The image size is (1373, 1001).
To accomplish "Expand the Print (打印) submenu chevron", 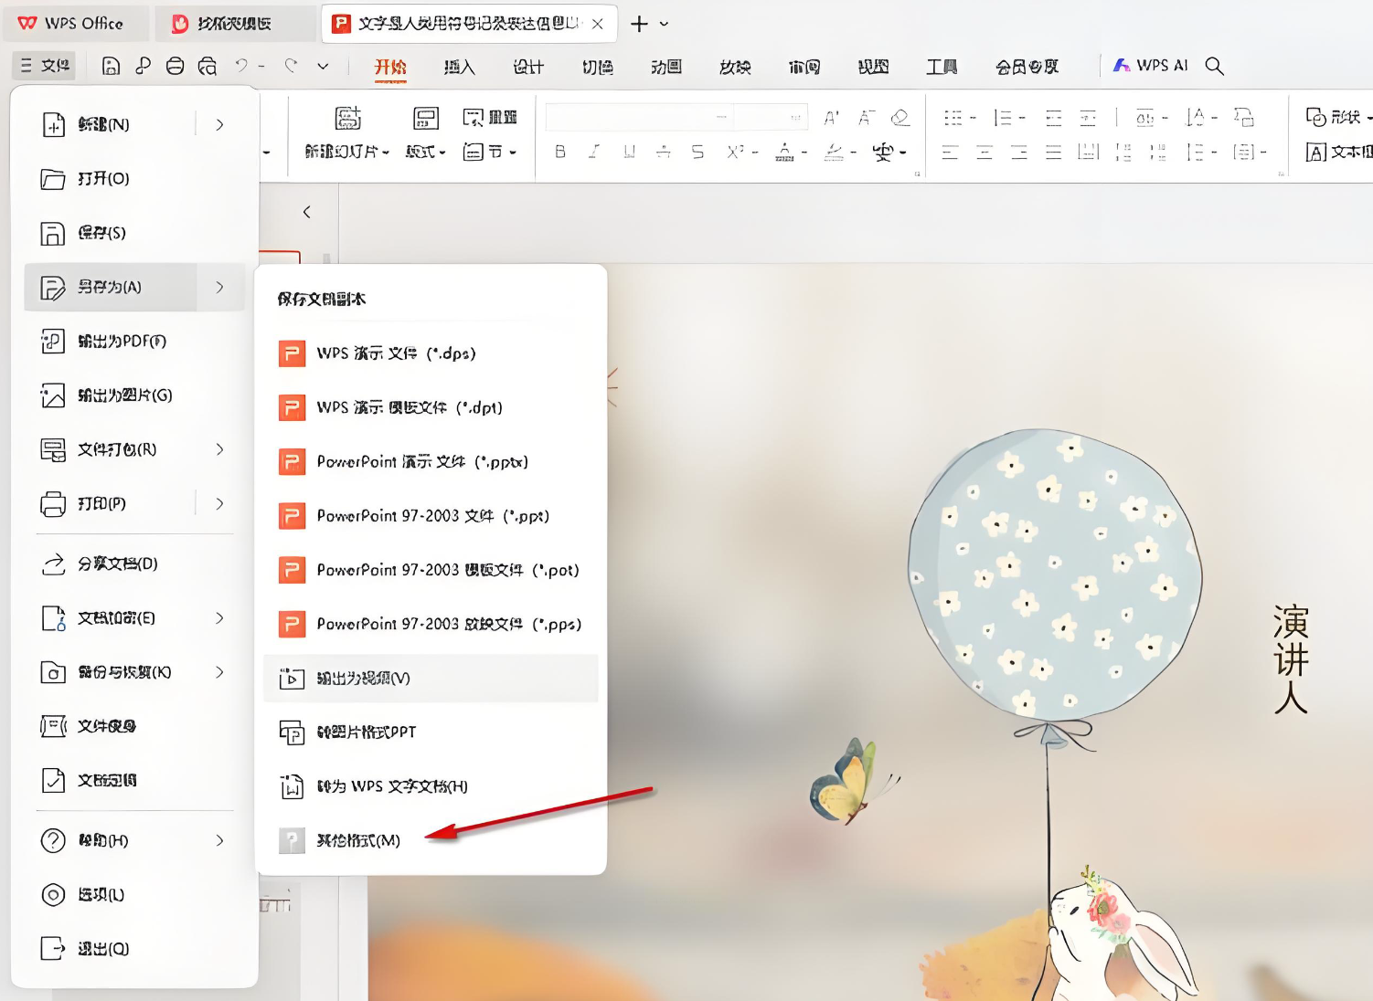I will tap(219, 504).
